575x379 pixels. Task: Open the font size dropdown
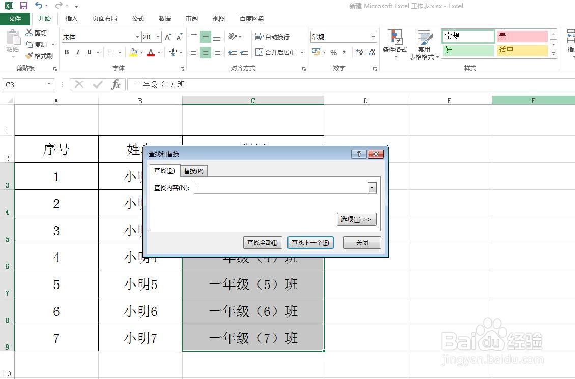159,37
